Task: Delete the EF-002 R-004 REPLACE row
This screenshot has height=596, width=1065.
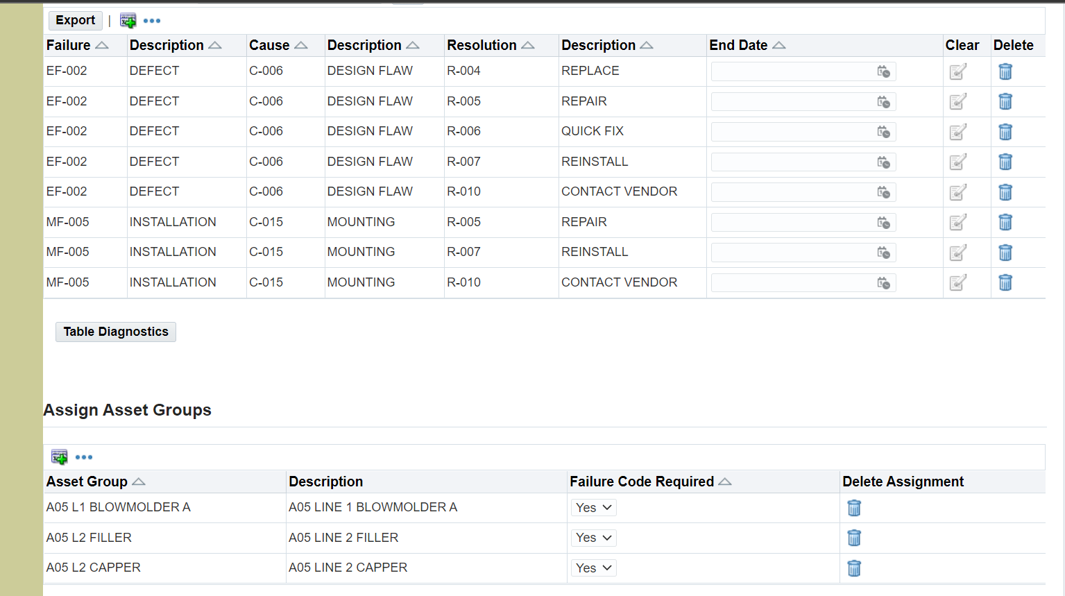Action: click(x=1005, y=71)
